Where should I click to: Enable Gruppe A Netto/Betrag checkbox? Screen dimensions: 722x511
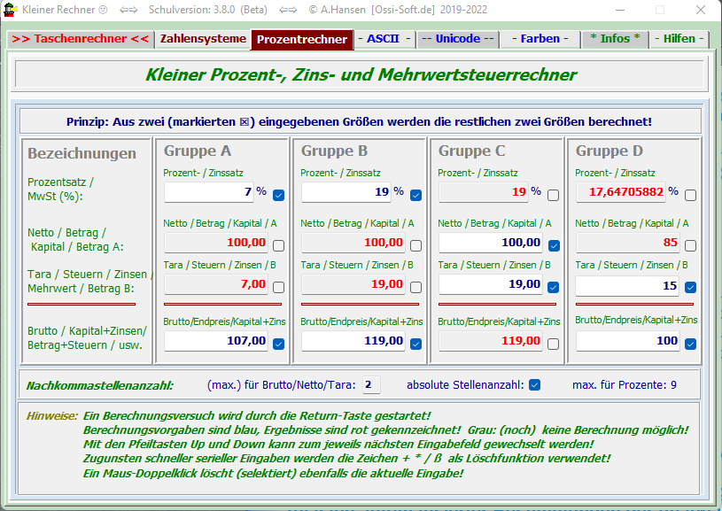click(279, 245)
